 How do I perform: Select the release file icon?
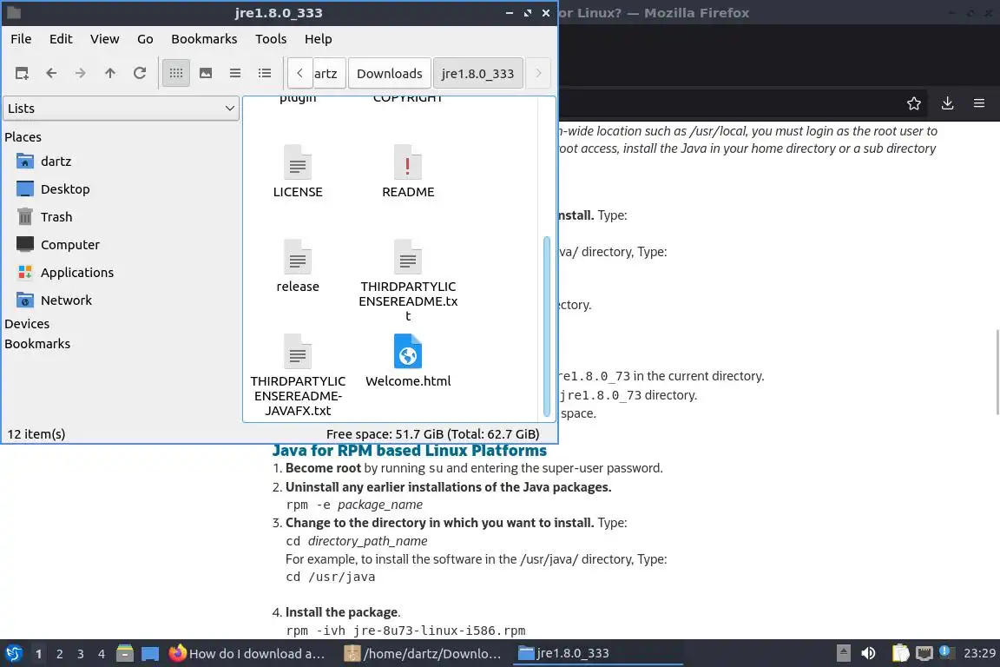[x=297, y=256]
